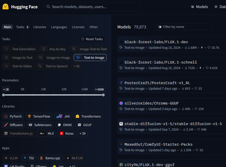This screenshot has width=226, height=167.
Task: Switch to the Libraries tab
Action: tap(40, 27)
